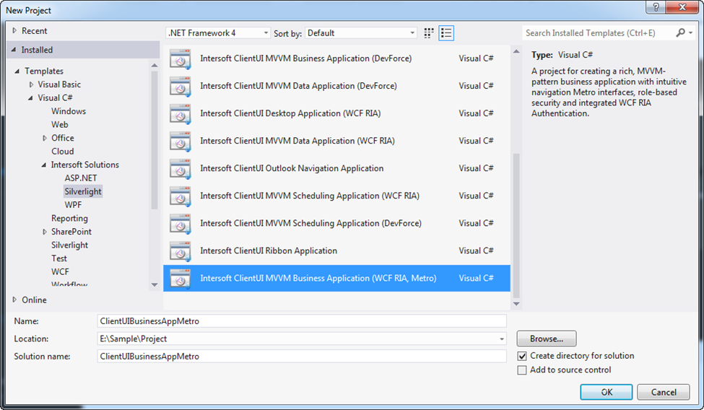Select WPF under Intersoft Solutions
This screenshot has height=410, width=704.
pyautogui.click(x=73, y=205)
